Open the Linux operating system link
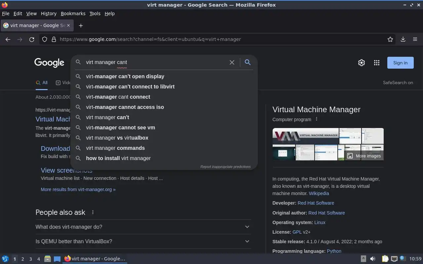 coord(320,222)
